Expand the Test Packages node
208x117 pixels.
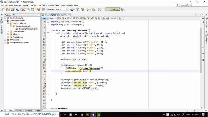(x=8, y=32)
